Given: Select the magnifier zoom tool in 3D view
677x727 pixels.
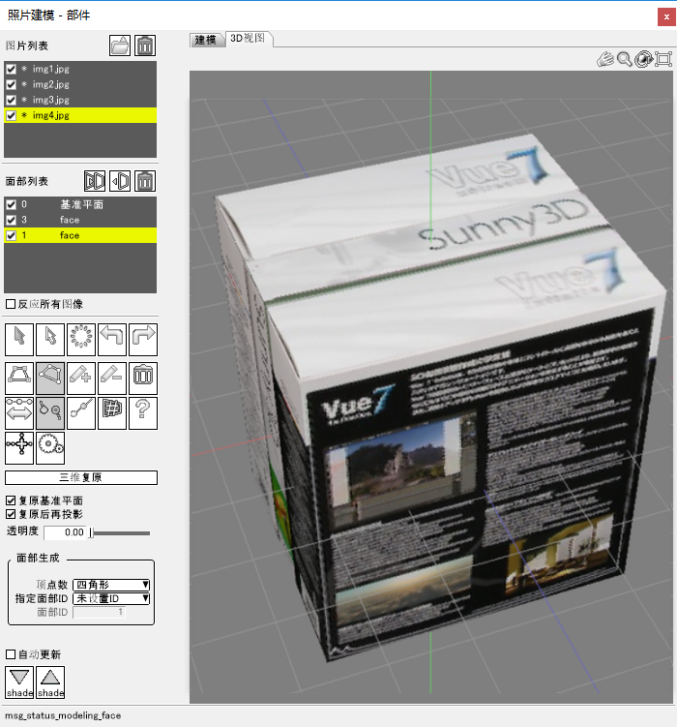Looking at the screenshot, I should click(x=624, y=59).
